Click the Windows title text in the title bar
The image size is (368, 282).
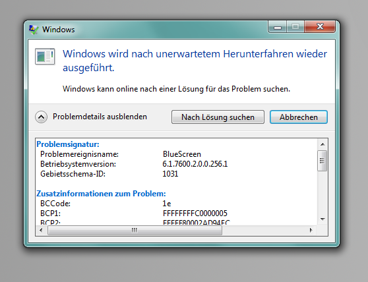[59, 30]
